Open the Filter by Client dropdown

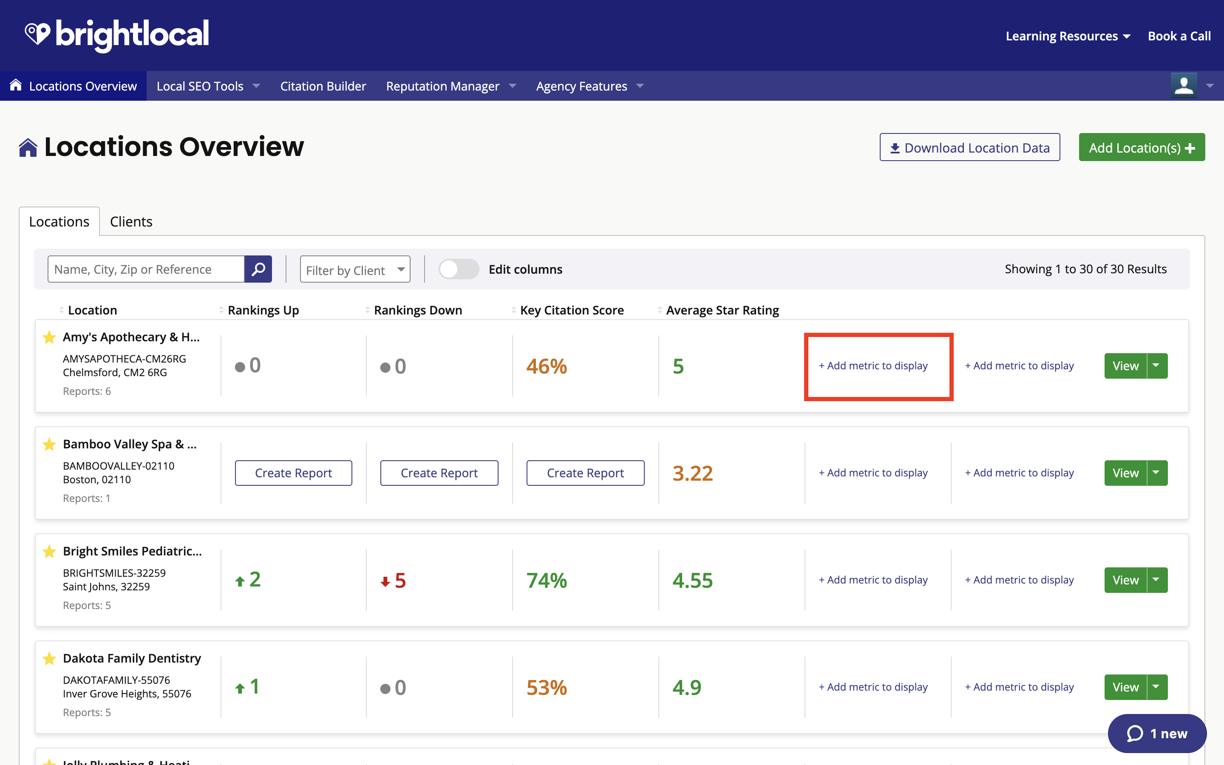pyautogui.click(x=355, y=270)
